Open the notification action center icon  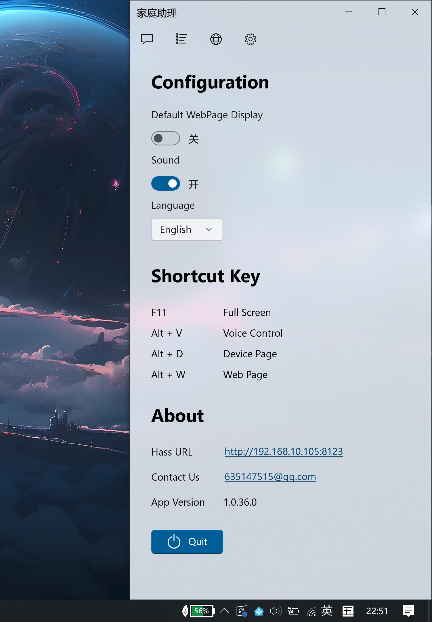coord(408,611)
